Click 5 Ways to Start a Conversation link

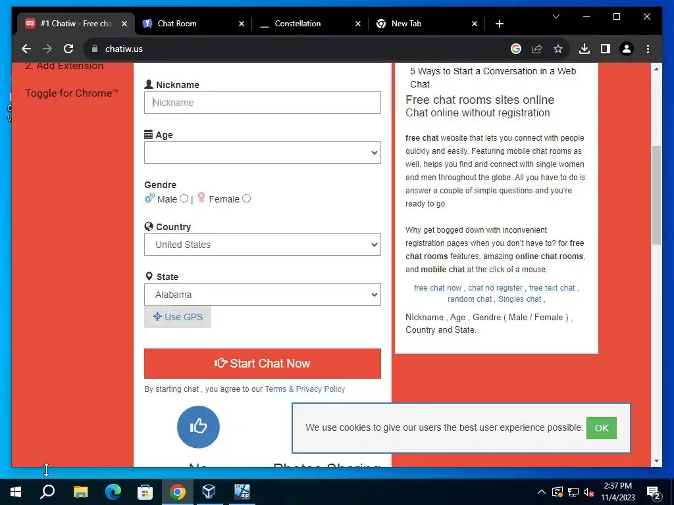493,78
